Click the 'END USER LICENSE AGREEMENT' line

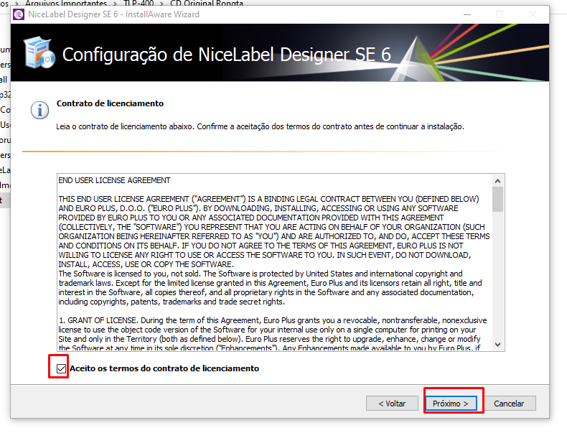click(x=114, y=180)
